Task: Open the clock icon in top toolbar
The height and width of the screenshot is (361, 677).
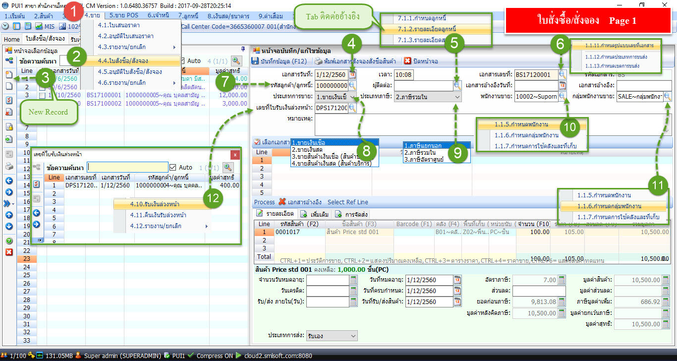Action: 5,26
